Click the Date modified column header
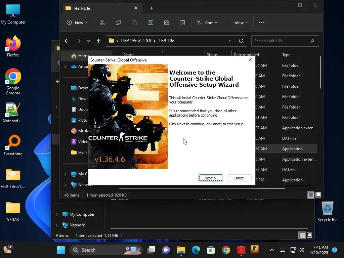 (246, 54)
